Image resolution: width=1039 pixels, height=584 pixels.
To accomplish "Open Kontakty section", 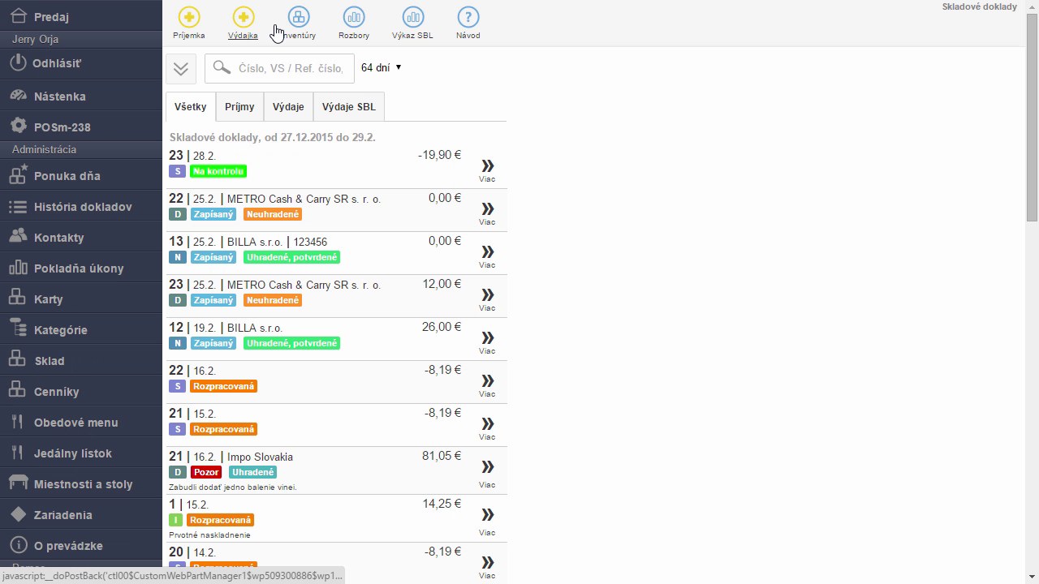I will click(x=81, y=237).
